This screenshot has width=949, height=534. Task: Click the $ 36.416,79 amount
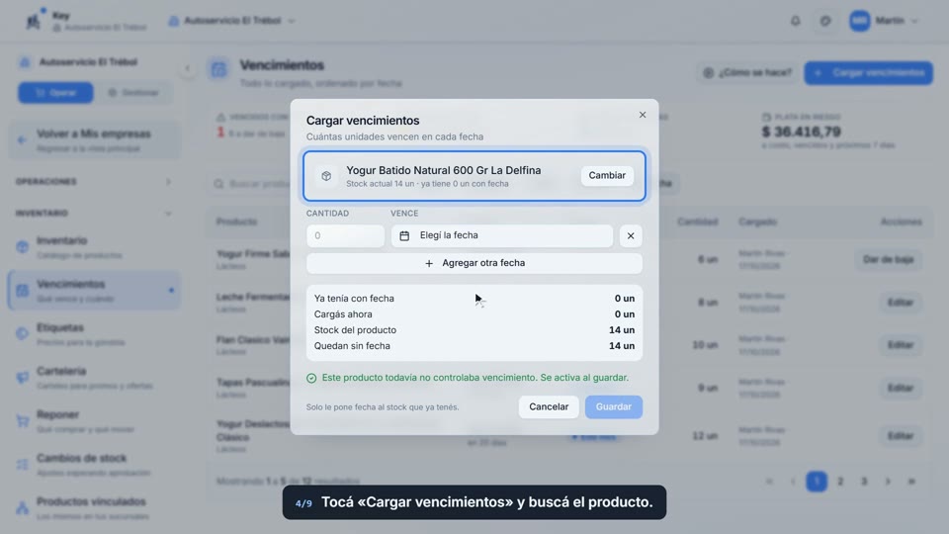tap(802, 132)
